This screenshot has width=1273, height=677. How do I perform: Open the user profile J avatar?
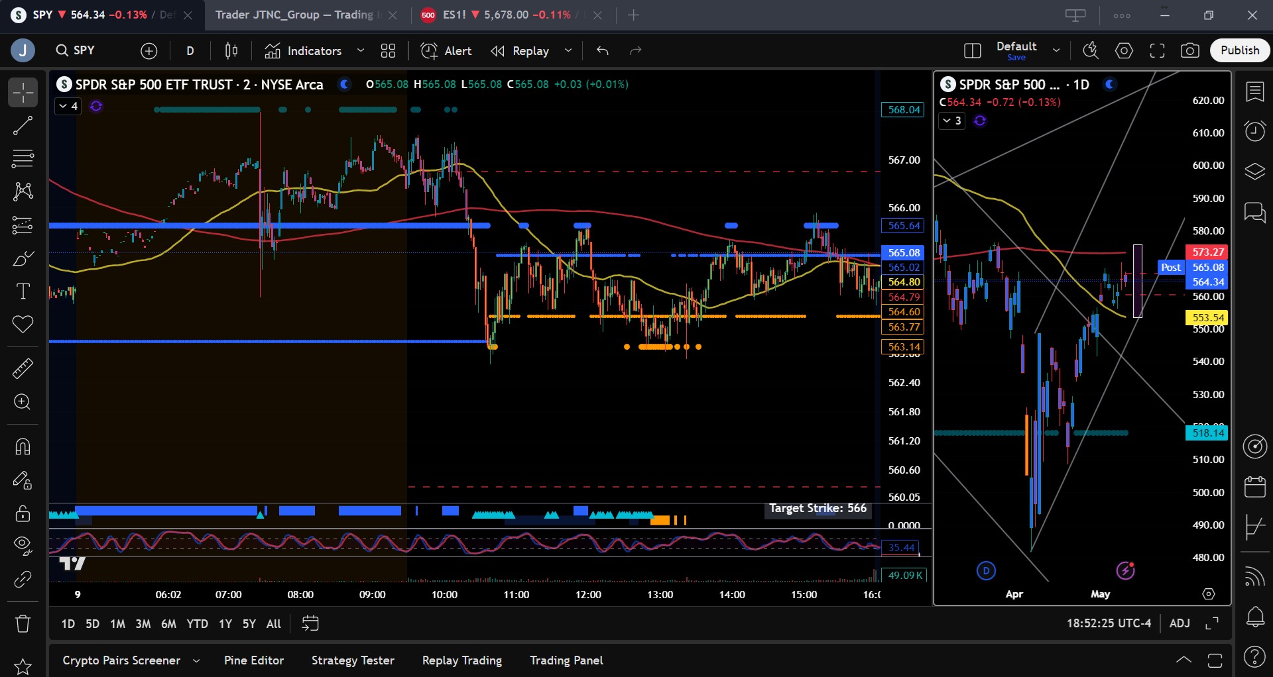[23, 50]
